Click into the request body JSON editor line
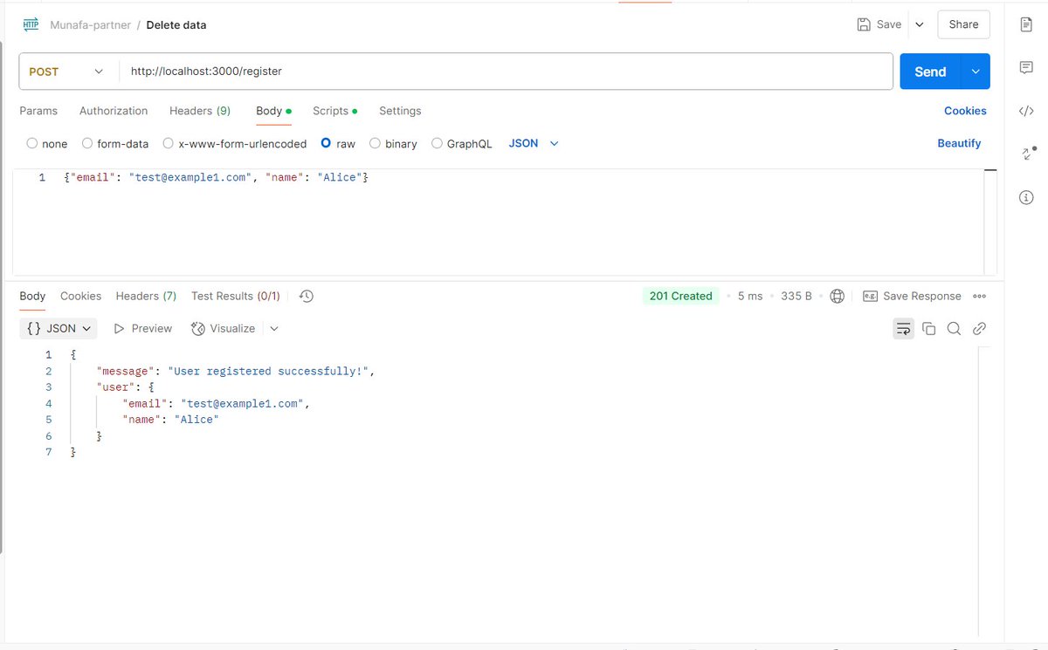The height and width of the screenshot is (650, 1048). [217, 177]
